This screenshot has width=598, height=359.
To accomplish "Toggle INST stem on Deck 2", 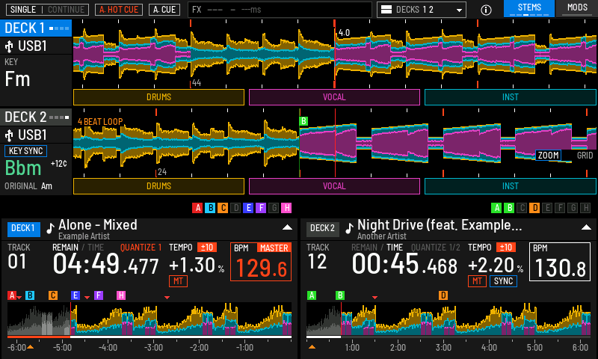I will [511, 186].
